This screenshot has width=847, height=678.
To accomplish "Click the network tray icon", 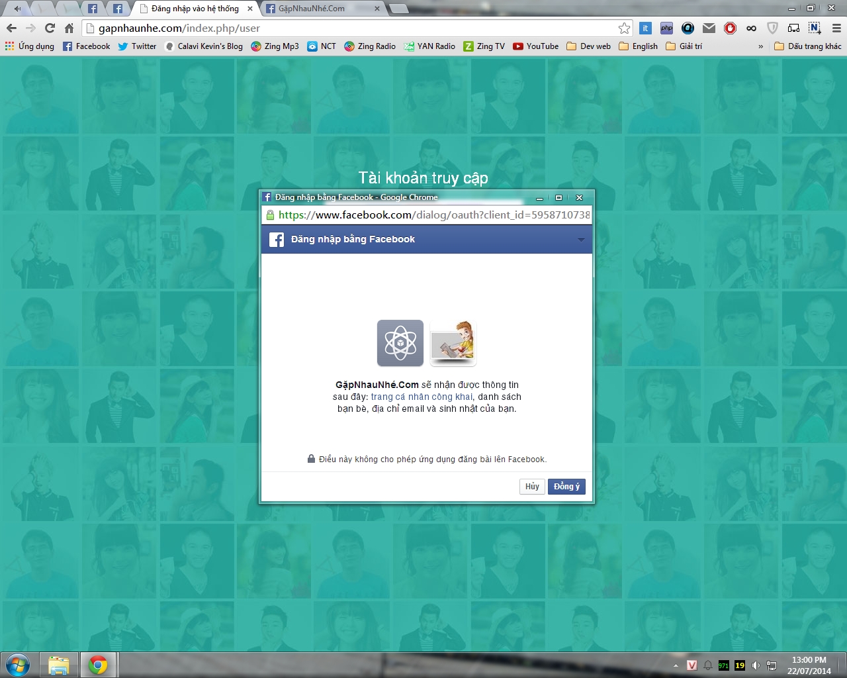I will pos(772,665).
